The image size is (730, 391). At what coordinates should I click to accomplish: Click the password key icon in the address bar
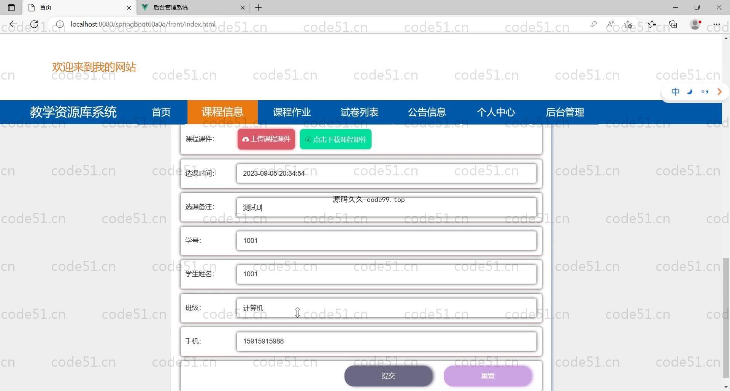click(x=594, y=24)
